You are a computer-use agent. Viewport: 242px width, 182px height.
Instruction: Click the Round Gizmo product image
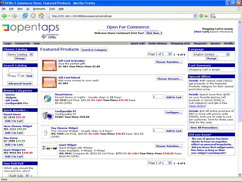48,97
